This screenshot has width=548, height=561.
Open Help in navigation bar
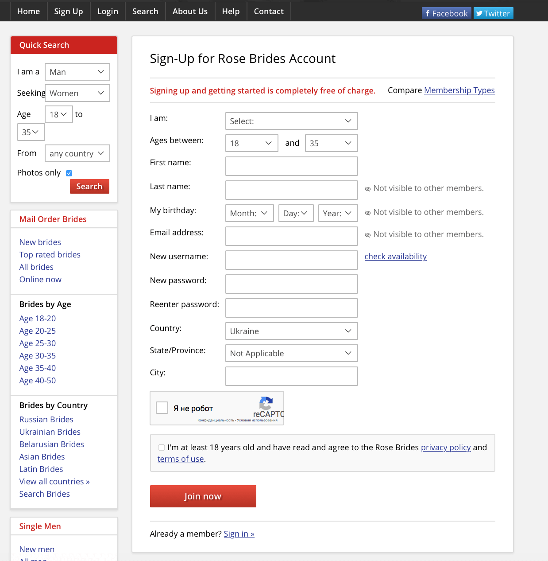[x=231, y=12]
